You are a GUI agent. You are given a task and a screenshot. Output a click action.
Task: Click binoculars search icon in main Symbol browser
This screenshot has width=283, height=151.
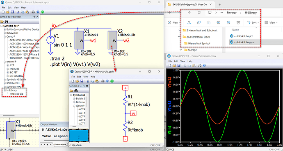coord(7,22)
